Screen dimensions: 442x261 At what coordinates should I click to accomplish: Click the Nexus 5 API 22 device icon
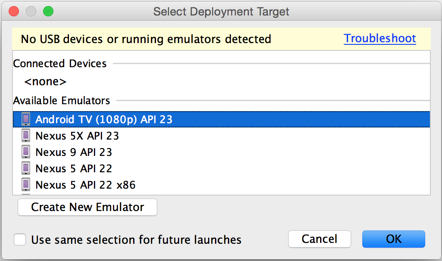[x=26, y=168]
